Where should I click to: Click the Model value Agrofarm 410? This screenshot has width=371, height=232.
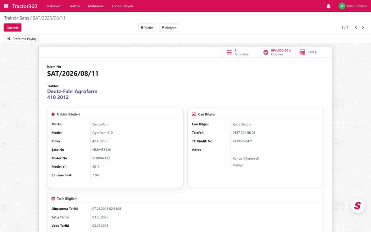(x=102, y=133)
